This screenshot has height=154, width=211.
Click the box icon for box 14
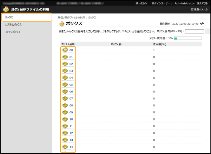pyautogui.click(x=65, y=147)
